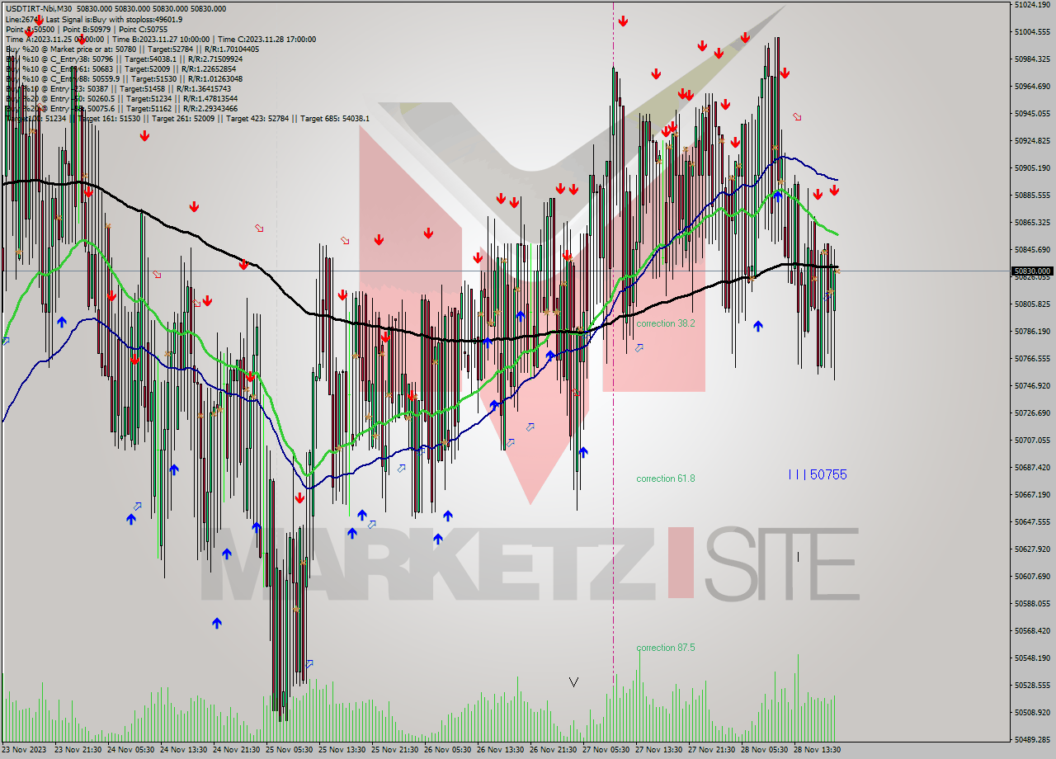Click the '28 Nov 05:30' time label
This screenshot has width=1056, height=759.
[x=765, y=750]
